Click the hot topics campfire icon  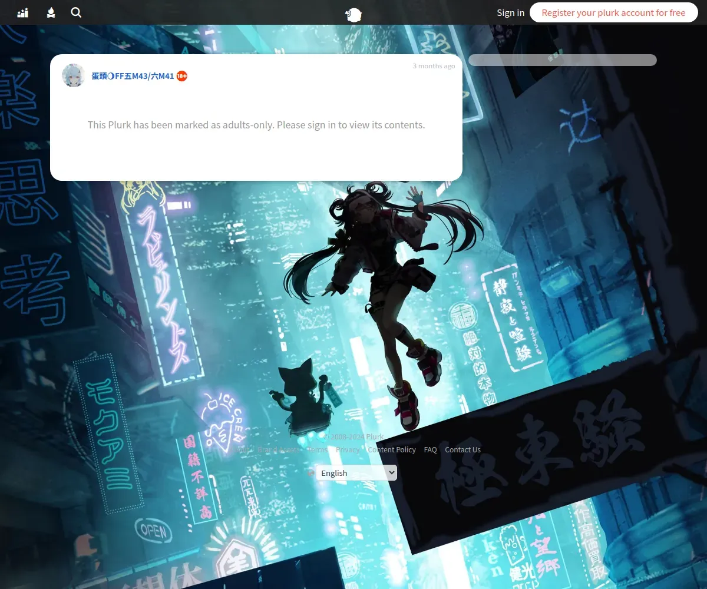[51, 12]
